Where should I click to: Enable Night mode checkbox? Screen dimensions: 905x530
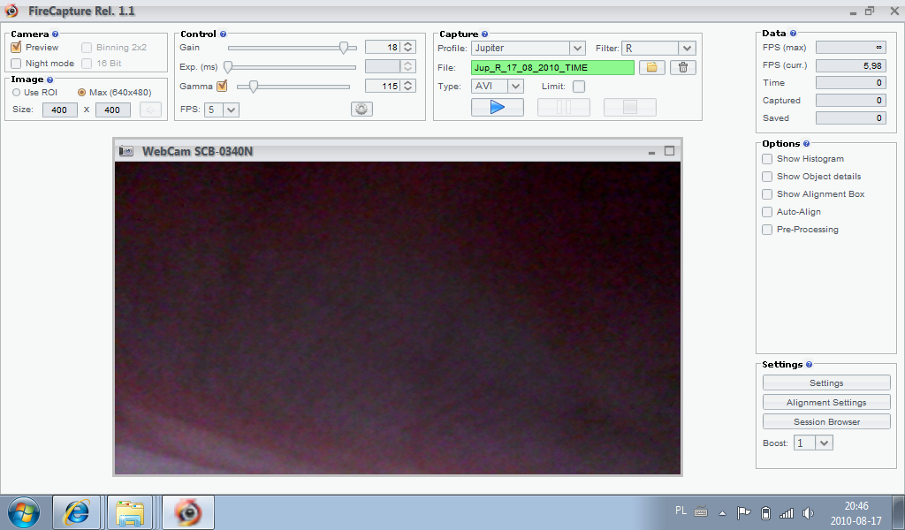click(16, 64)
